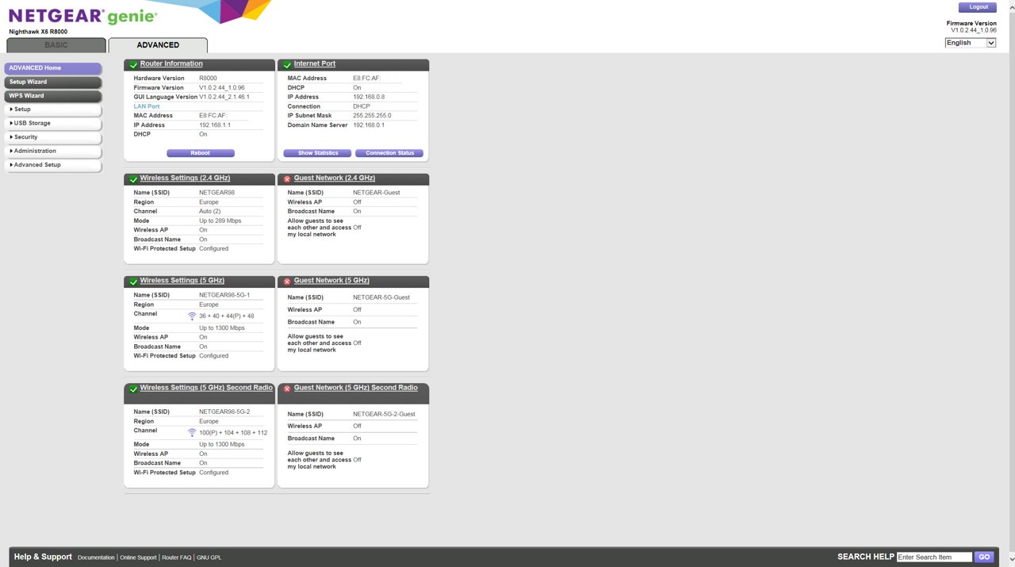Click the NETGEAR-5G-Guest SSID value
Image resolution: width=1015 pixels, height=567 pixels.
coord(381,297)
